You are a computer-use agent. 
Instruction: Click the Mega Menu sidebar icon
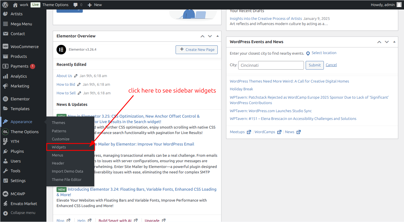coord(5,24)
